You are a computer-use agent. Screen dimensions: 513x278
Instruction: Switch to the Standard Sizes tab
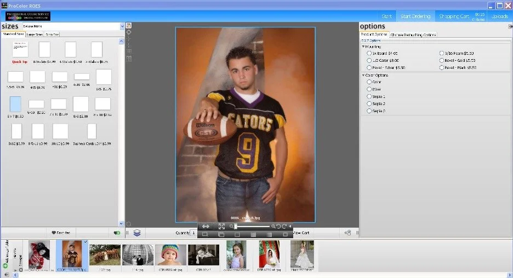tap(13, 34)
